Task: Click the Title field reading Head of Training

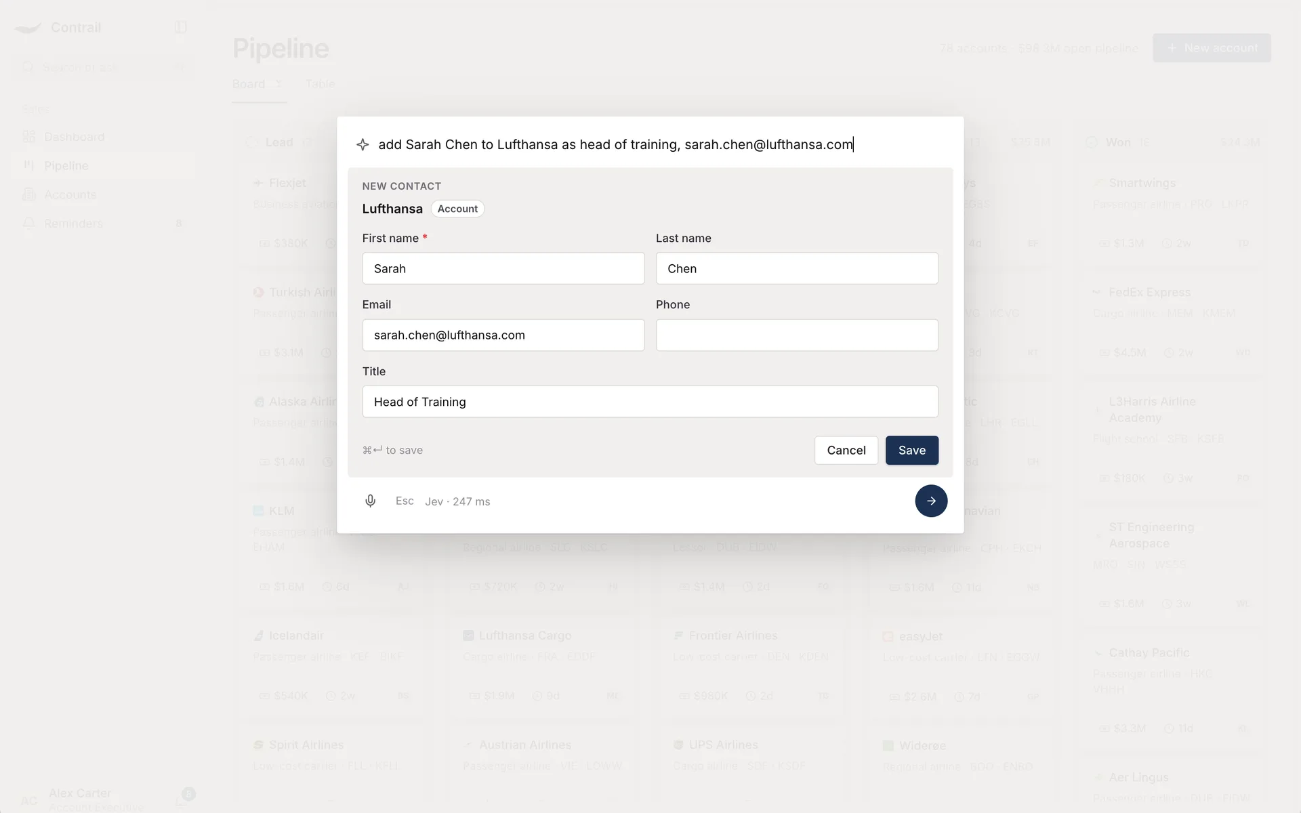Action: (x=650, y=402)
